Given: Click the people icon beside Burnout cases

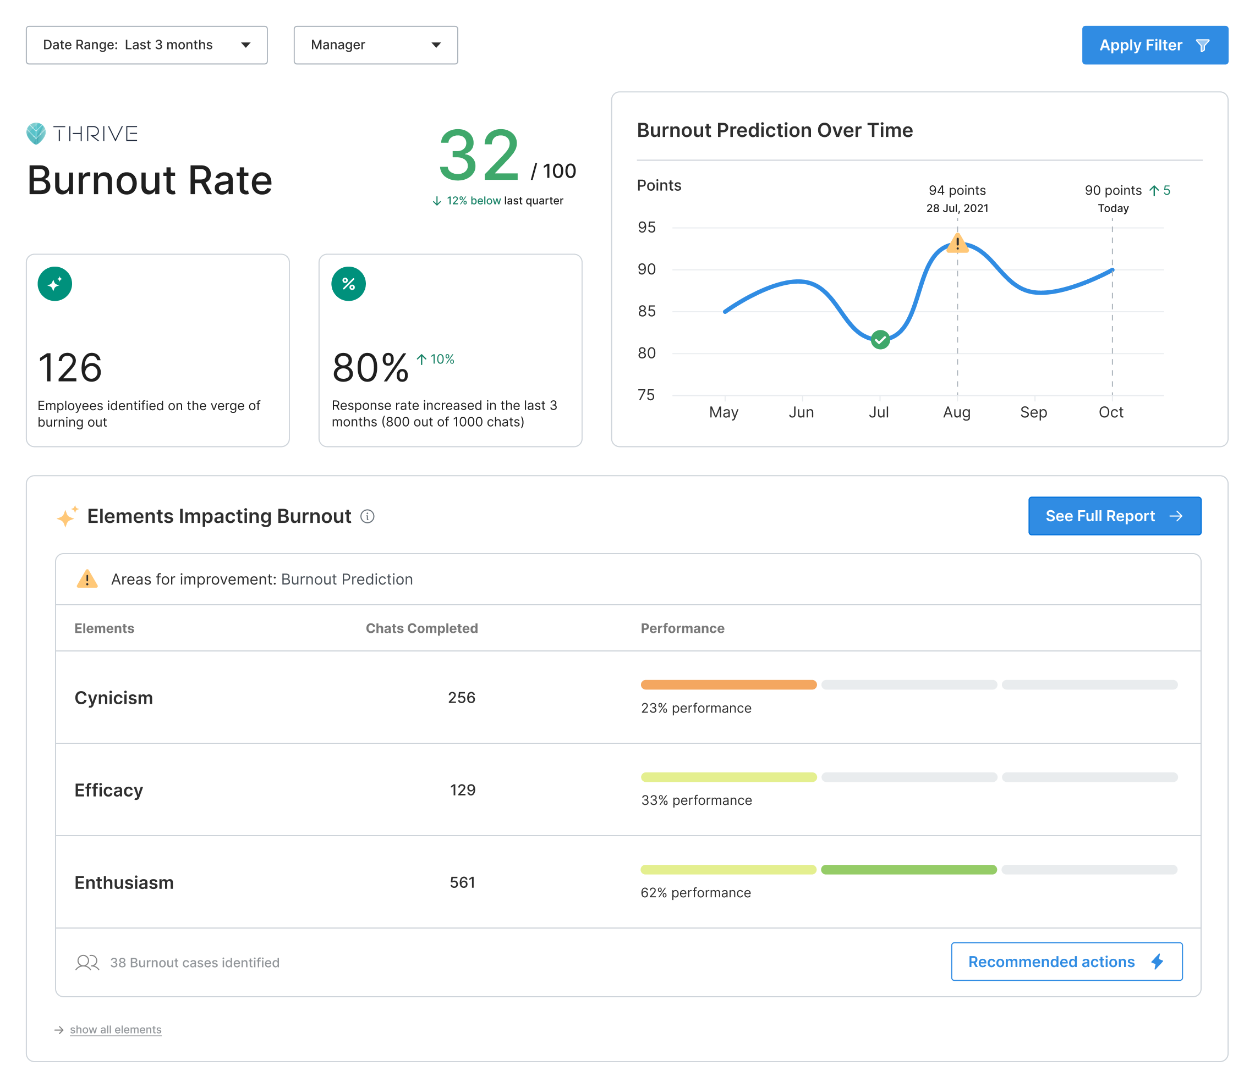Looking at the screenshot, I should pyautogui.click(x=87, y=962).
